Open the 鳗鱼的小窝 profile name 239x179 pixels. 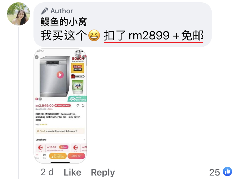point(64,21)
